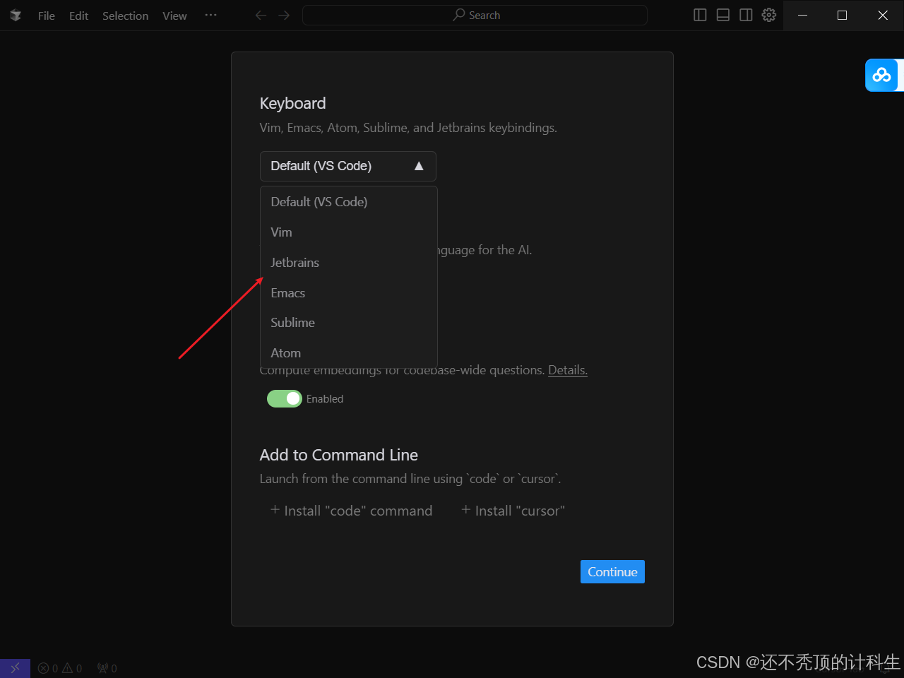Close the Cursor window
The width and height of the screenshot is (904, 678).
pos(883,16)
